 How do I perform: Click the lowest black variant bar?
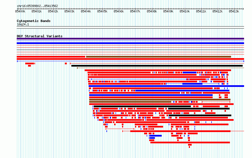200,115
